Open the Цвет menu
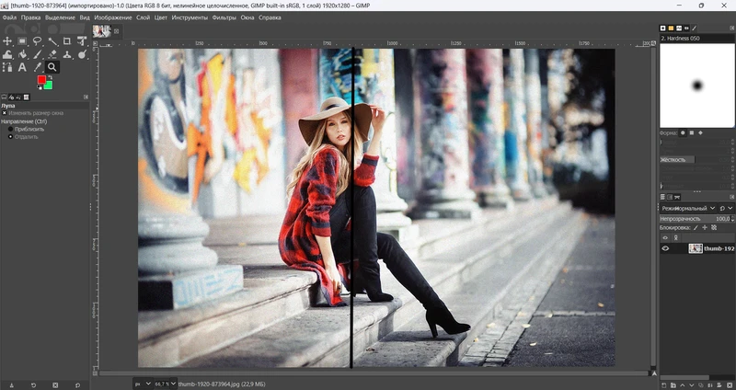Viewport: 736px width, 390px height. (x=161, y=17)
